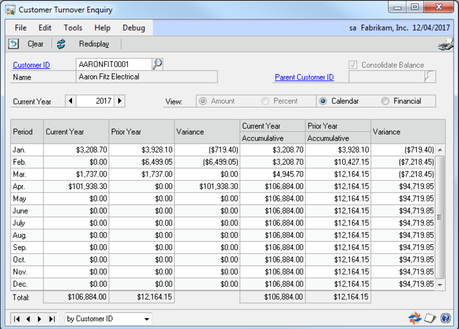Toggle the Consolidate Balance checkbox

[x=353, y=65]
